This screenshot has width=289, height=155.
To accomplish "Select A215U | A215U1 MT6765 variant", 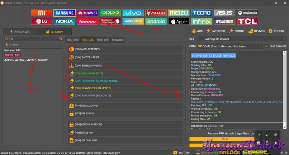I will click(x=26, y=60).
